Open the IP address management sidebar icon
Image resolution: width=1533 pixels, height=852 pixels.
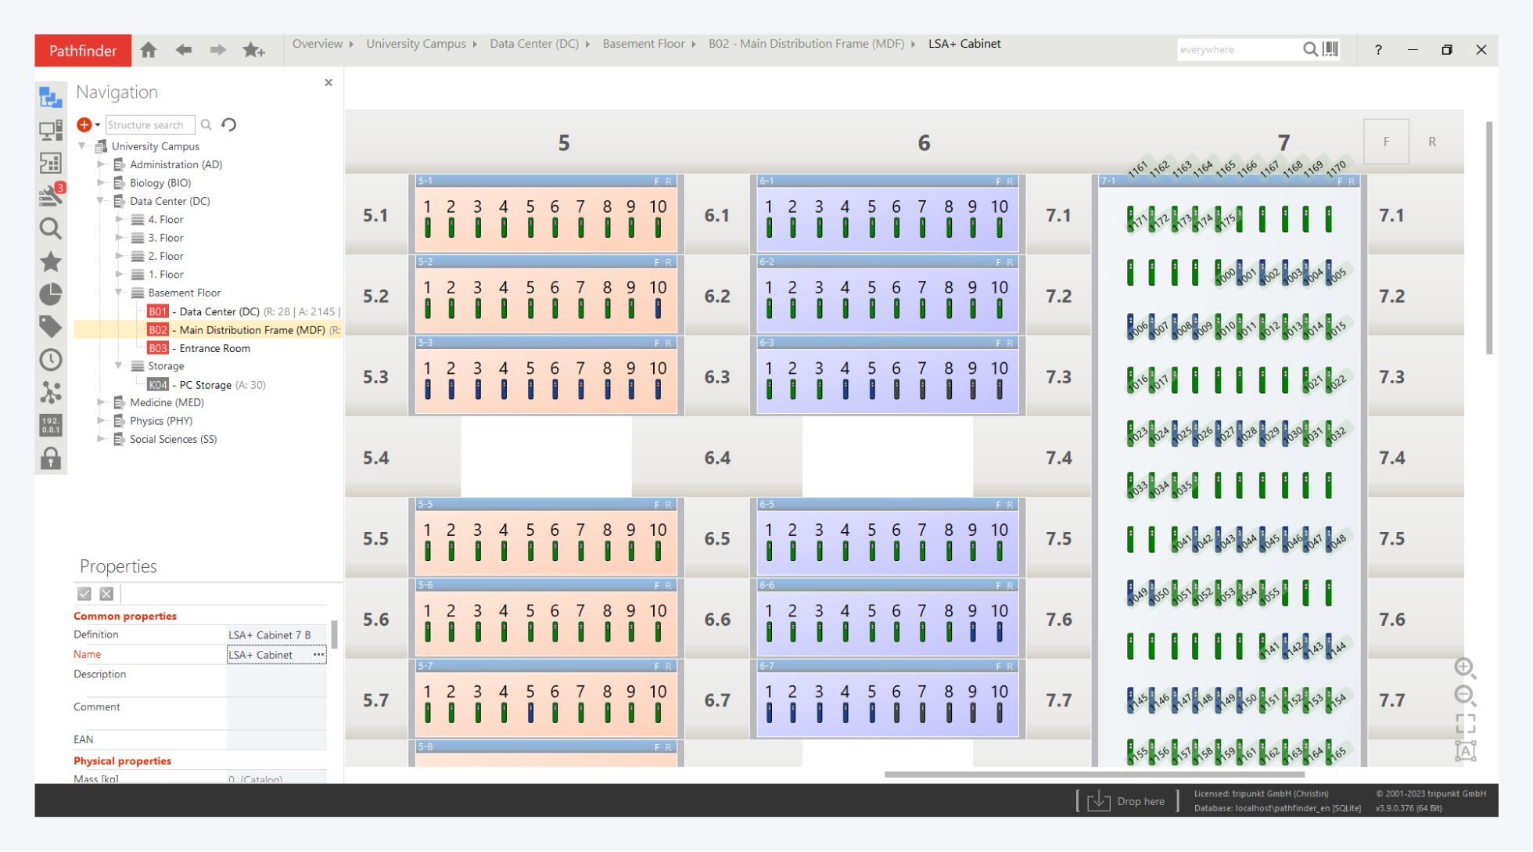(51, 425)
